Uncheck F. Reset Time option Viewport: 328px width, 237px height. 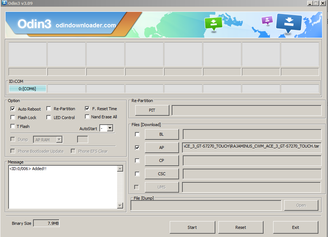[x=87, y=108]
